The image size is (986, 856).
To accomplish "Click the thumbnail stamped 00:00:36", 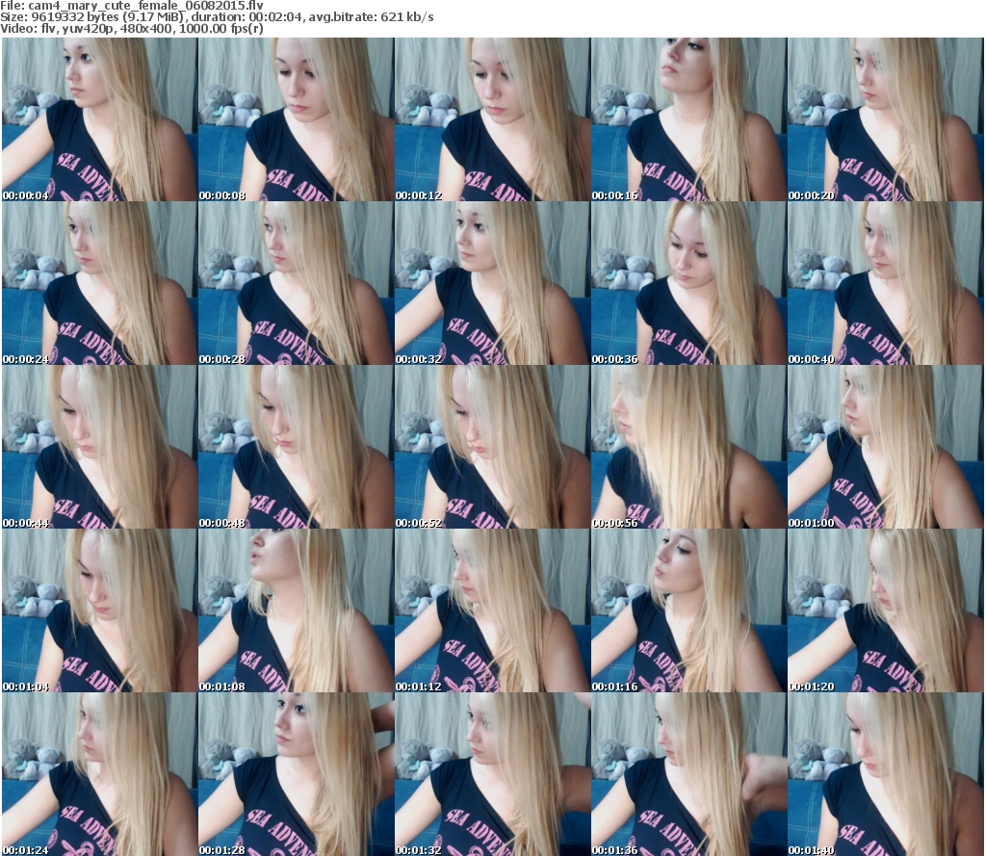I will (688, 283).
